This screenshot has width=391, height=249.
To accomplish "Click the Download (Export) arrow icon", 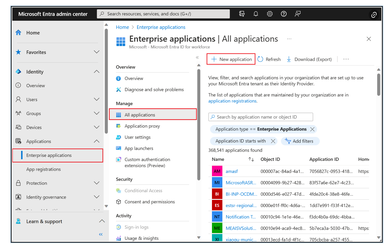I will (x=289, y=59).
